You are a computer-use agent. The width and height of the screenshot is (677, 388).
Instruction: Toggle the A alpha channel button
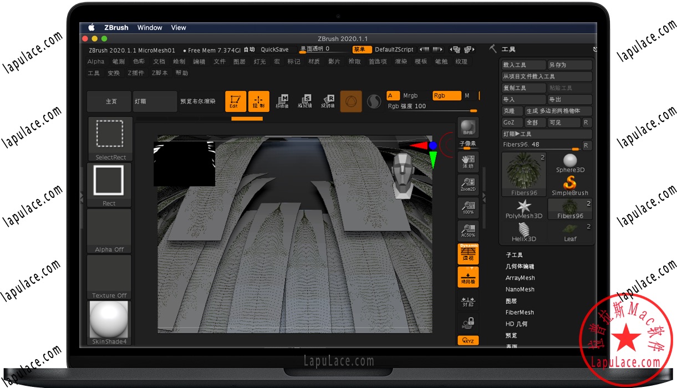tap(393, 95)
